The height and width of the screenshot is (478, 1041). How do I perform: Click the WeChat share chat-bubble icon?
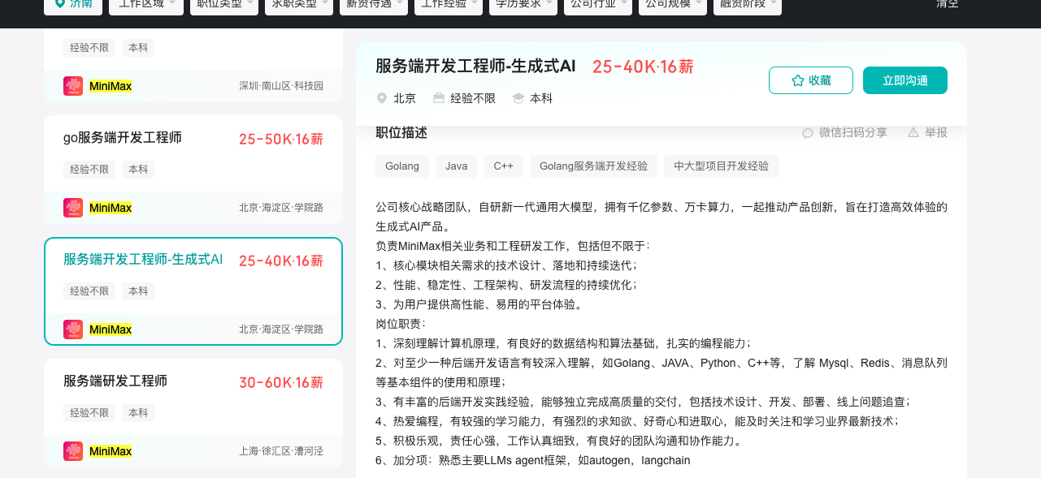[808, 132]
